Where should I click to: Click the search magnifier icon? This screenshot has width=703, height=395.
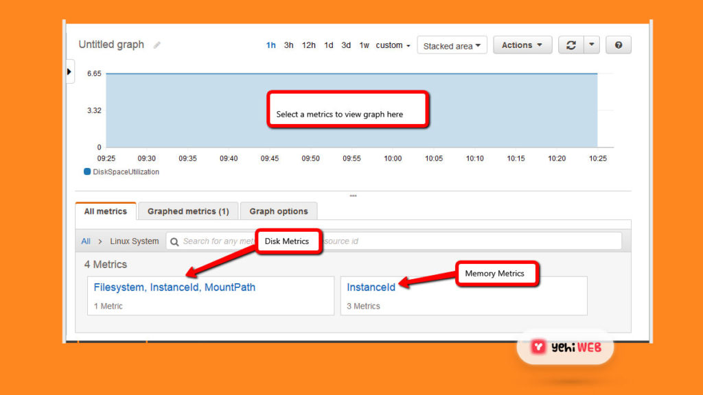[174, 241]
